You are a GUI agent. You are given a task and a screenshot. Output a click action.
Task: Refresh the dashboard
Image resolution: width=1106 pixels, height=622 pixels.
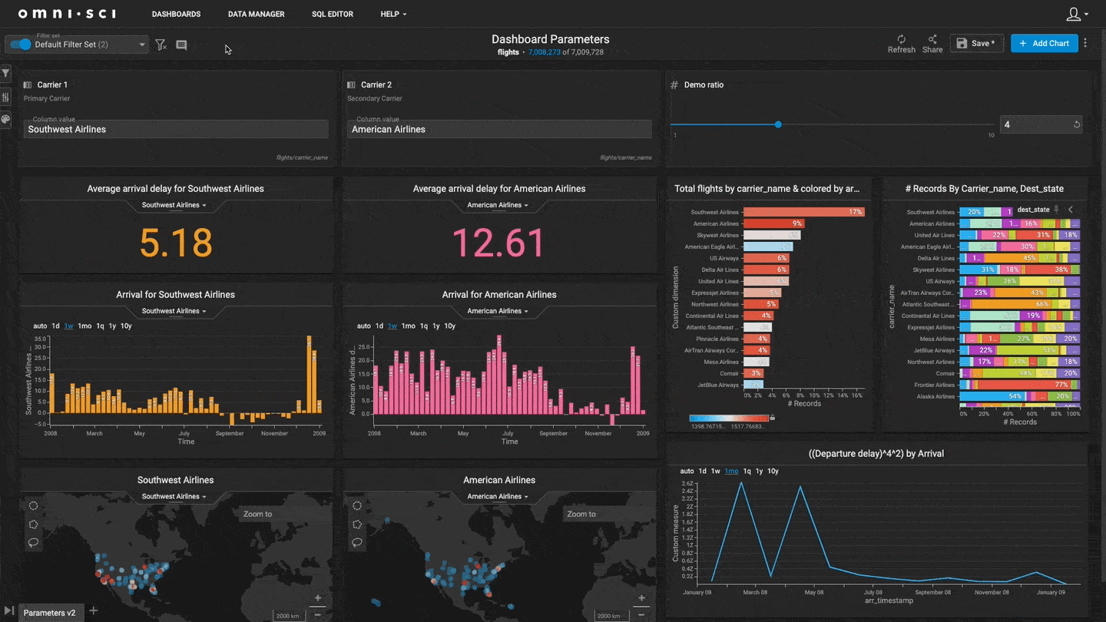(901, 44)
